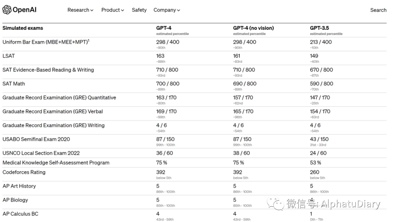This screenshot has width=393, height=222.
Task: Click GPT-4 GRE Quantitative score 163 / 170
Action: pyautogui.click(x=166, y=98)
